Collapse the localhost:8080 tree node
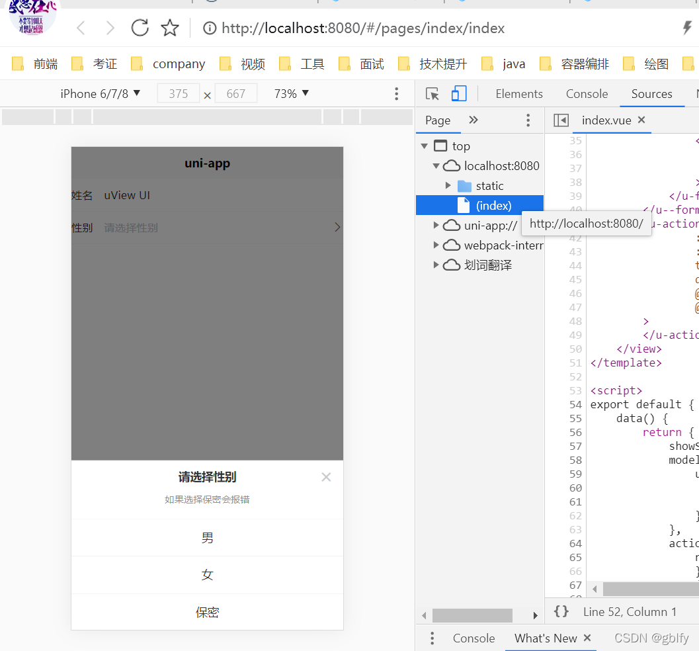This screenshot has width=699, height=651. tap(436, 166)
